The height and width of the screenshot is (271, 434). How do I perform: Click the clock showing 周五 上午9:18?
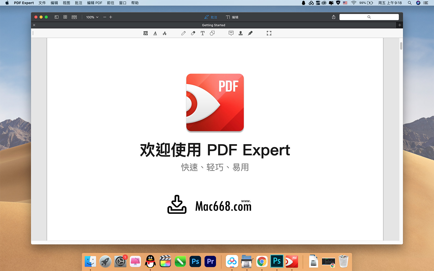pyautogui.click(x=390, y=3)
